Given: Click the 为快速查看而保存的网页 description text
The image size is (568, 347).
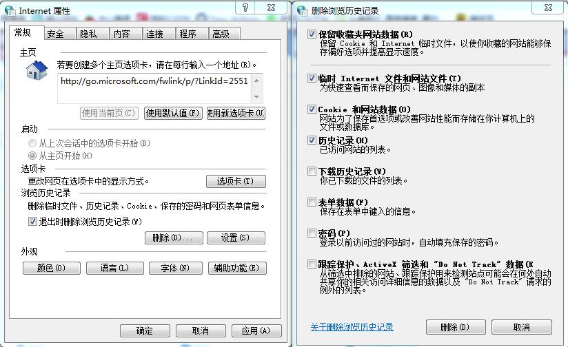Looking at the screenshot, I should pyautogui.click(x=402, y=87).
